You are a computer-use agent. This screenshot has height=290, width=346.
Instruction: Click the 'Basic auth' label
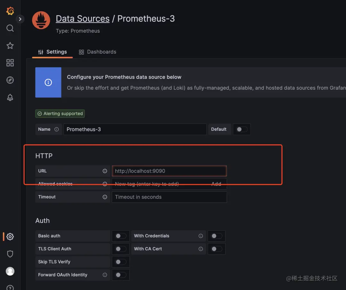(49, 236)
